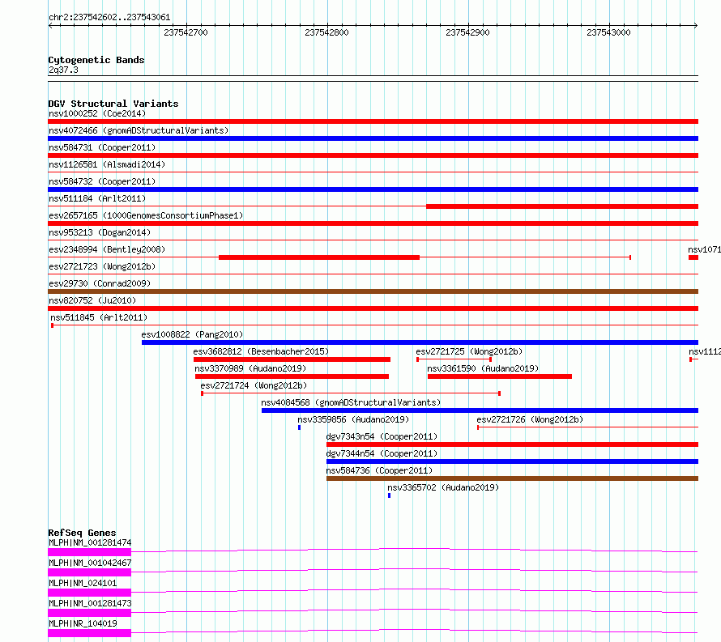Select the dgv7344n54 blue variant bar
Viewport: 721px width, 642px height.
512,461
